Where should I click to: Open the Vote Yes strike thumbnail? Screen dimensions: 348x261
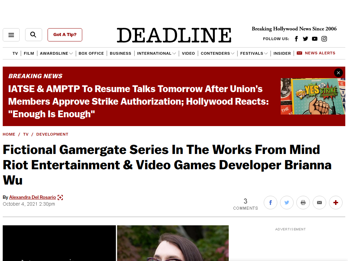tap(313, 96)
